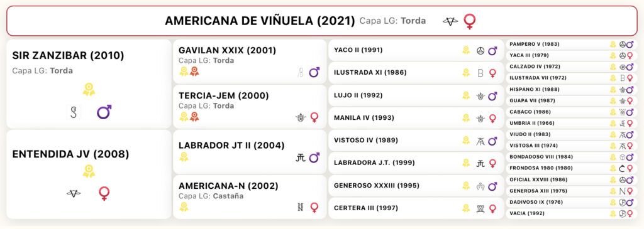Viewport: 644px width, 229px height.
Task: Click the AMERICANA DE VIÑUELA (2021) title
Action: [x=260, y=21]
